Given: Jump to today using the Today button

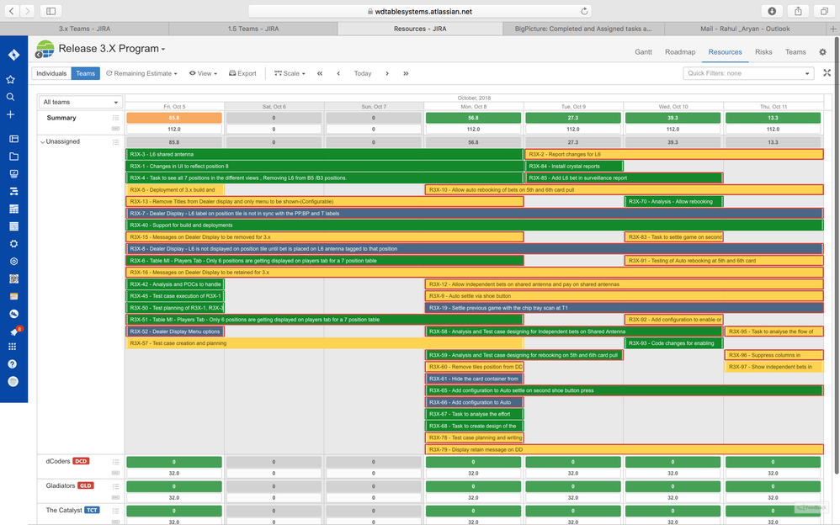Looking at the screenshot, I should coord(362,73).
